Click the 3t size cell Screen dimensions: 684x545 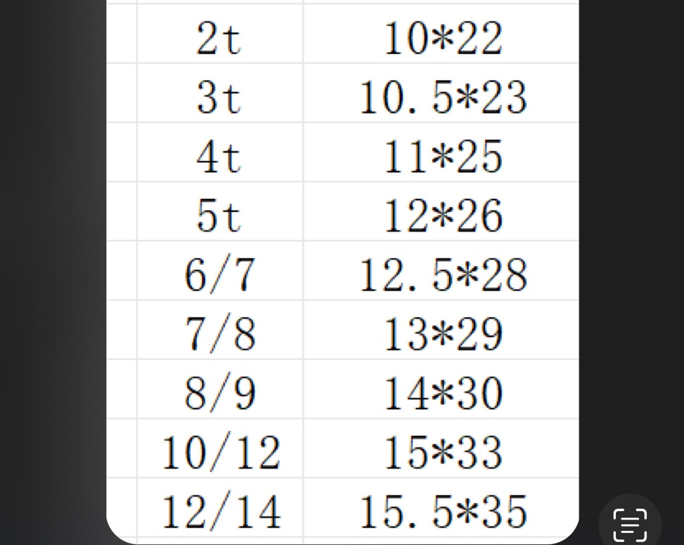(x=220, y=93)
